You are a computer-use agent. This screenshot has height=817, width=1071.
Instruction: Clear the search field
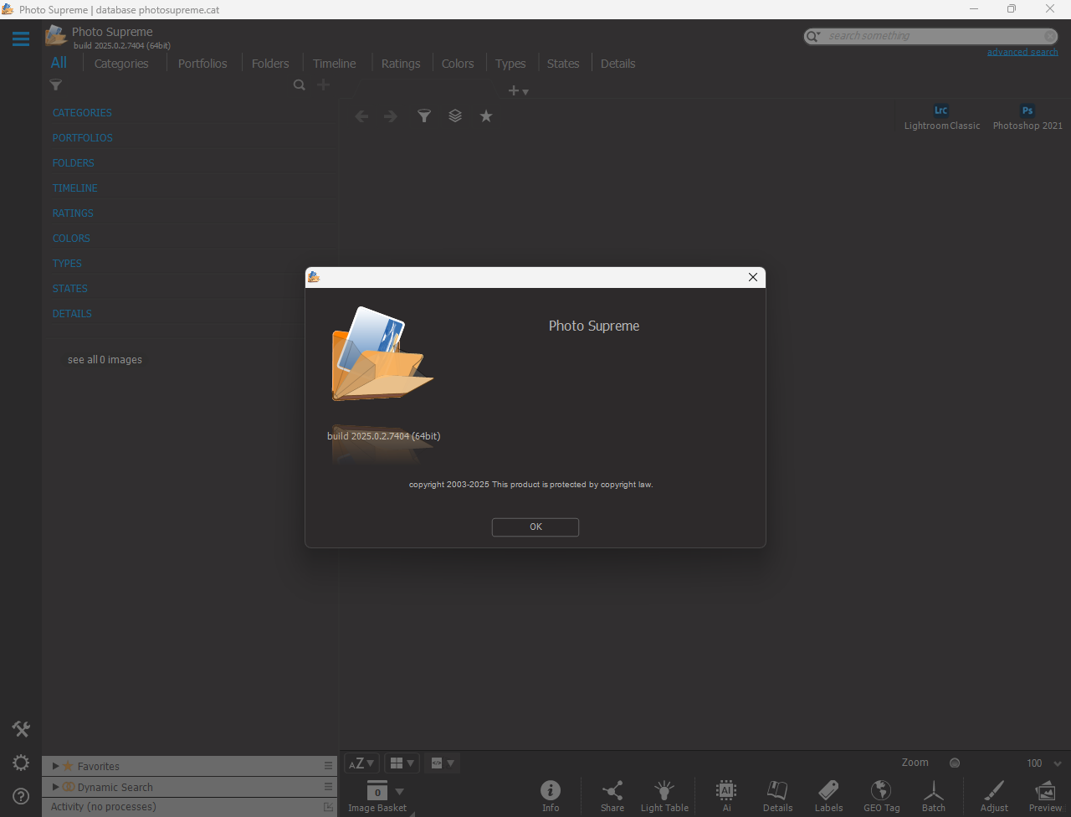click(1050, 36)
